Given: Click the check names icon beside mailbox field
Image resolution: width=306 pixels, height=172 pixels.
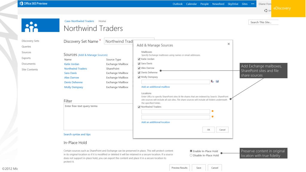Looking at the screenshot, I should 212,81.
